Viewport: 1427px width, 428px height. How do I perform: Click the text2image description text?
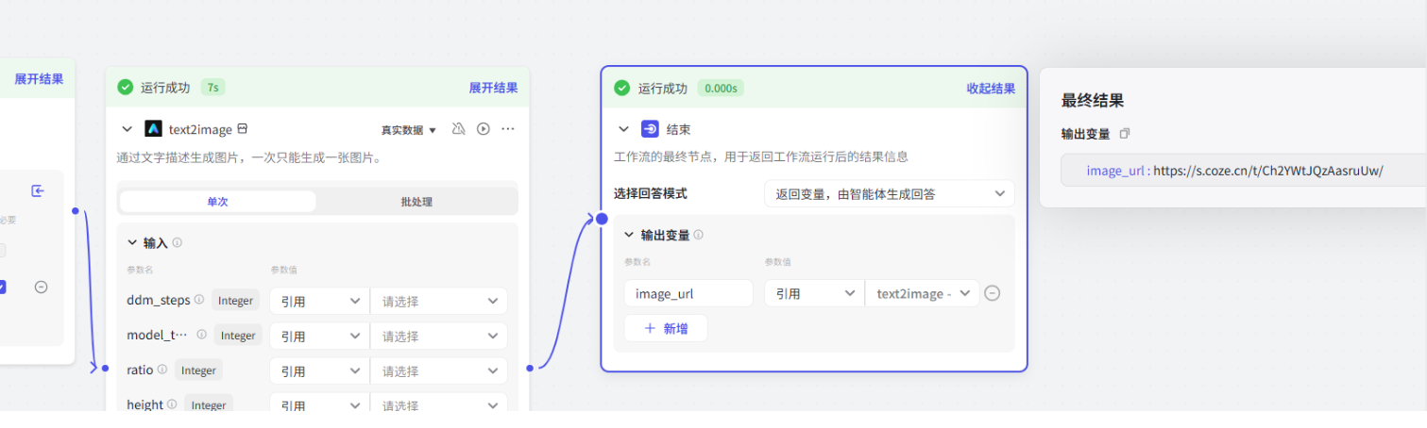[x=248, y=157]
